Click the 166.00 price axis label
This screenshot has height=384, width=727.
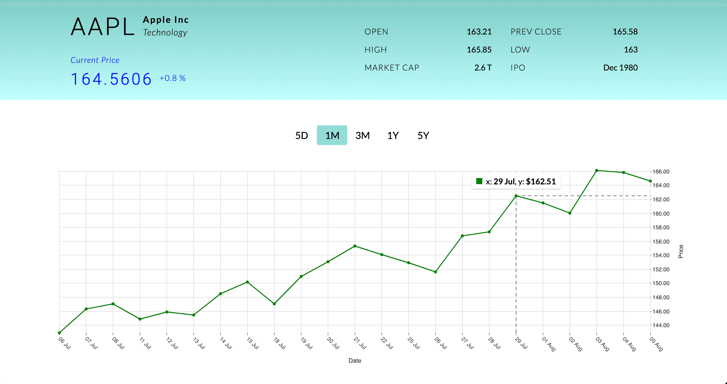tap(661, 171)
